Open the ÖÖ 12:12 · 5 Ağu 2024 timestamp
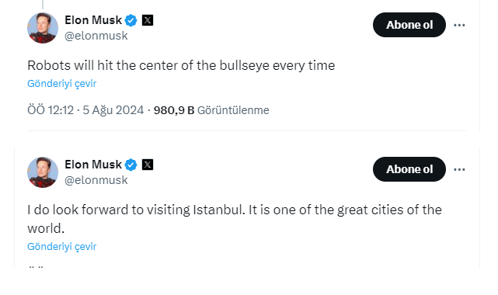The image size is (498, 295). (x=85, y=110)
